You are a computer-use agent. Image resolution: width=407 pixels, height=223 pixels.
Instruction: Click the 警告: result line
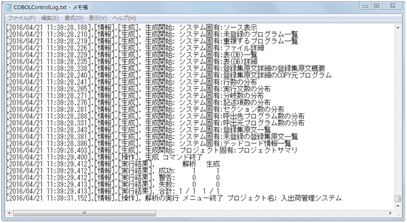tap(113, 177)
